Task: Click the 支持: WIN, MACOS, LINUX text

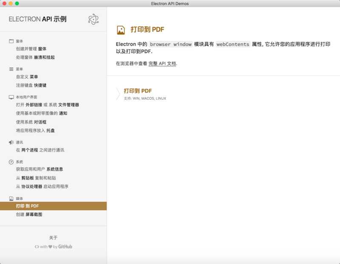Action: (145, 98)
